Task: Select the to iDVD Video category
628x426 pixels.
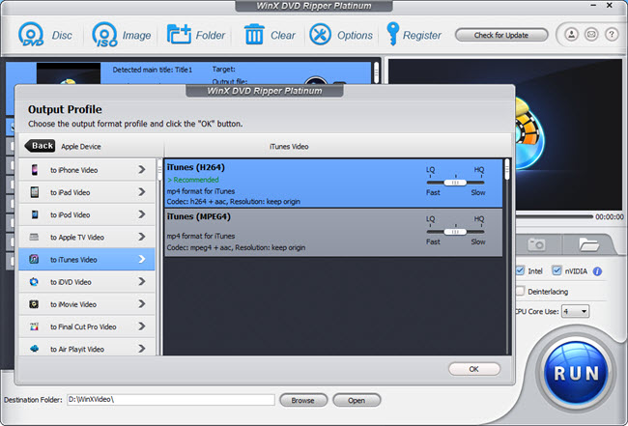Action: [x=87, y=282]
